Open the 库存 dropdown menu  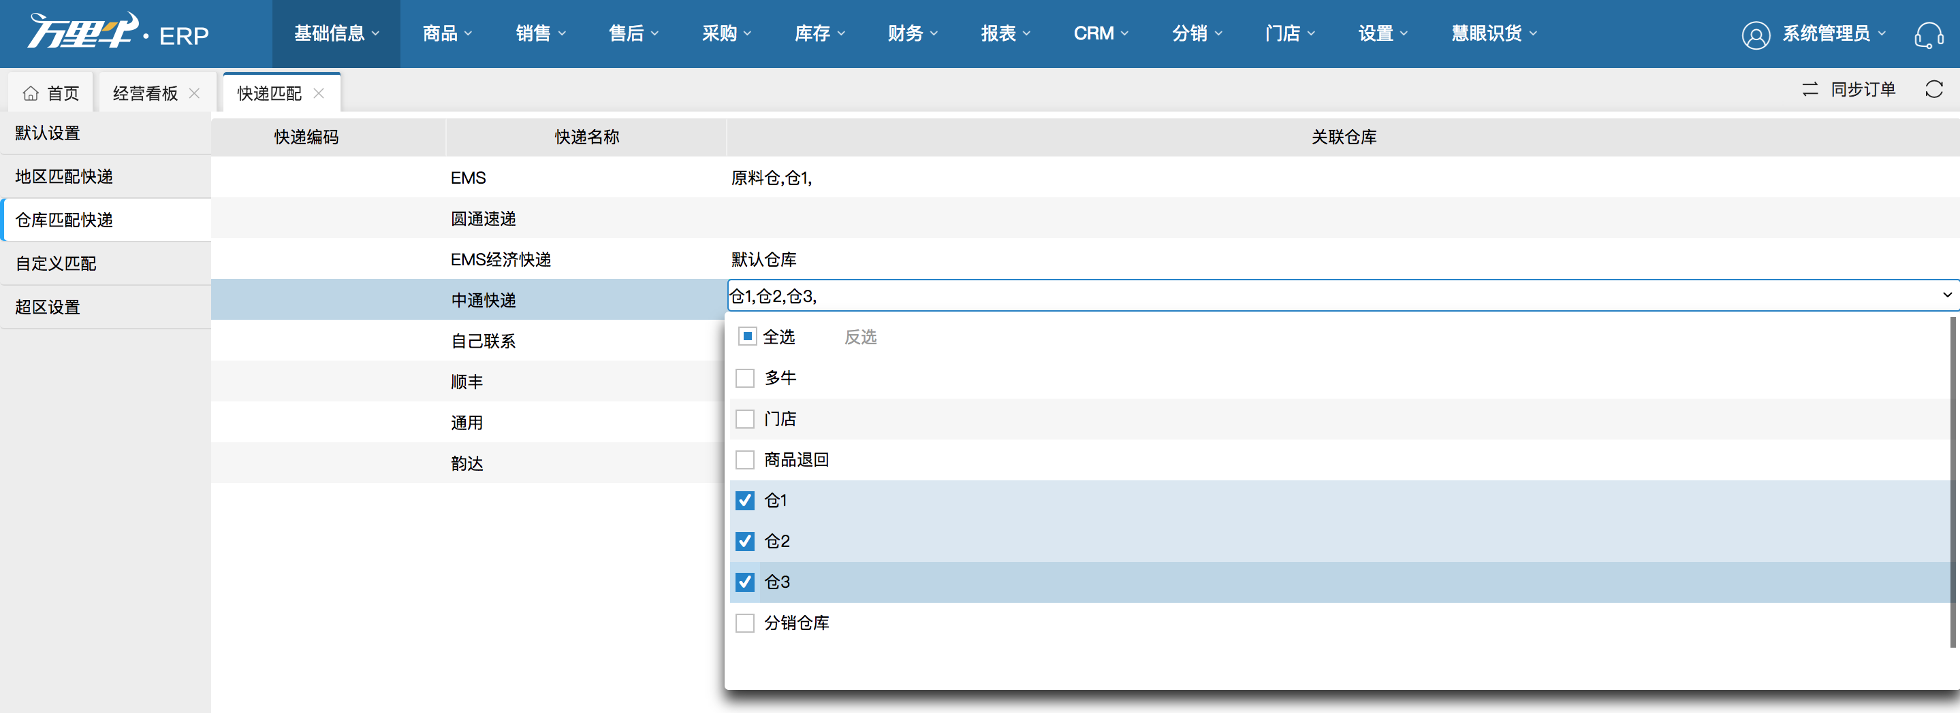click(819, 33)
